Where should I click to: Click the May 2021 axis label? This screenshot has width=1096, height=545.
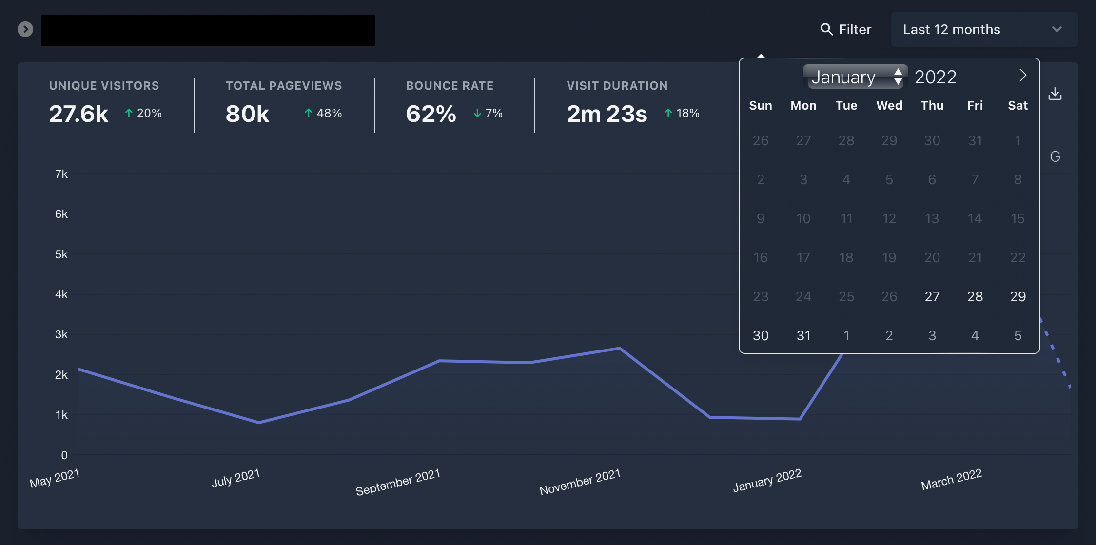tap(55, 479)
